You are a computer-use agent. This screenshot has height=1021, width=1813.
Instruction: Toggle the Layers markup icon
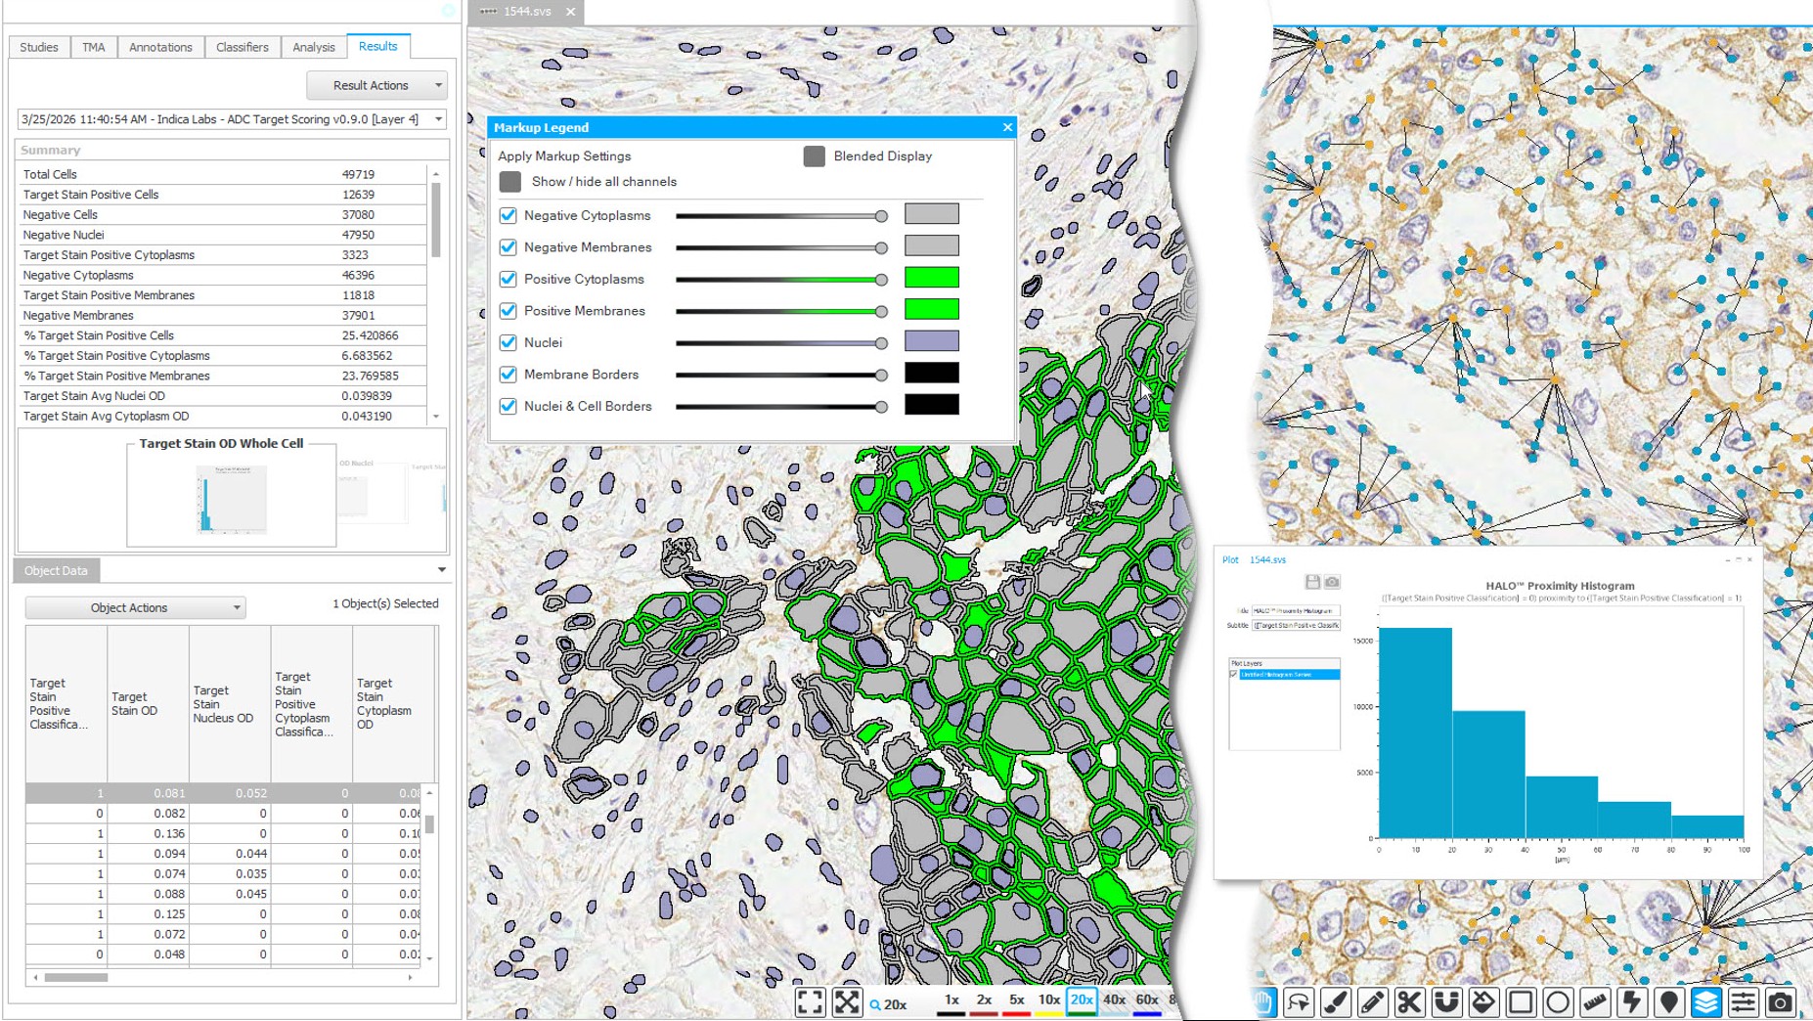pyautogui.click(x=1705, y=1001)
